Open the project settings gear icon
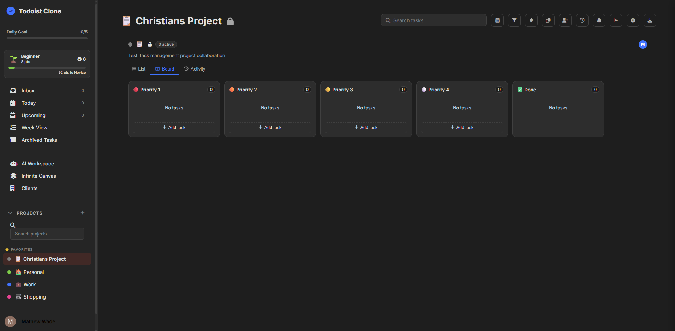 [633, 20]
